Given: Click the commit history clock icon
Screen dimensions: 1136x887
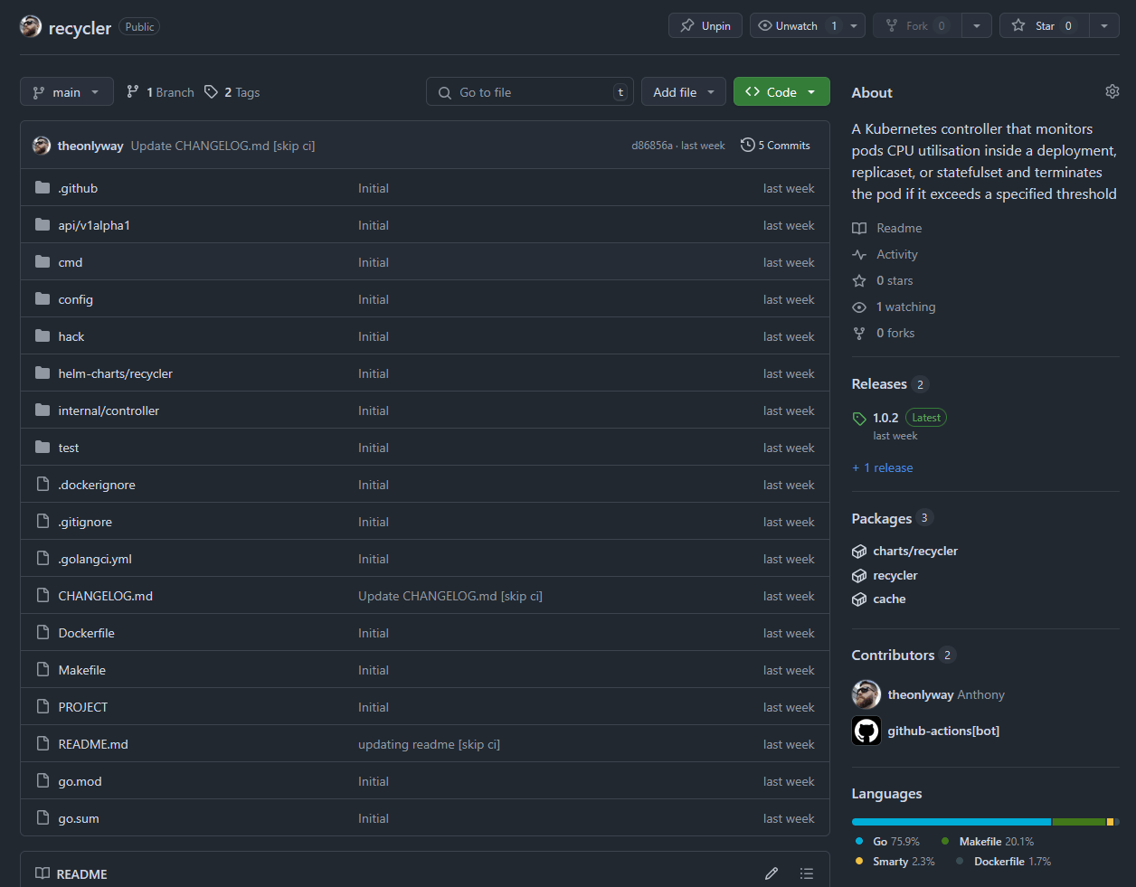Looking at the screenshot, I should point(747,145).
